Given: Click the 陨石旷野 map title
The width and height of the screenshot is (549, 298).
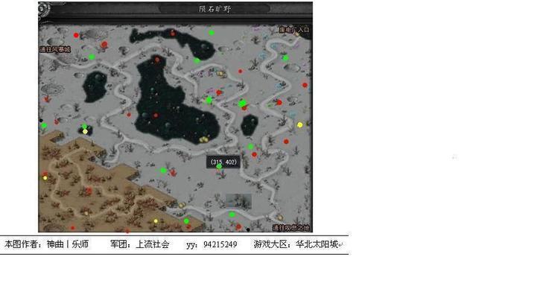Looking at the screenshot, I should point(215,9).
